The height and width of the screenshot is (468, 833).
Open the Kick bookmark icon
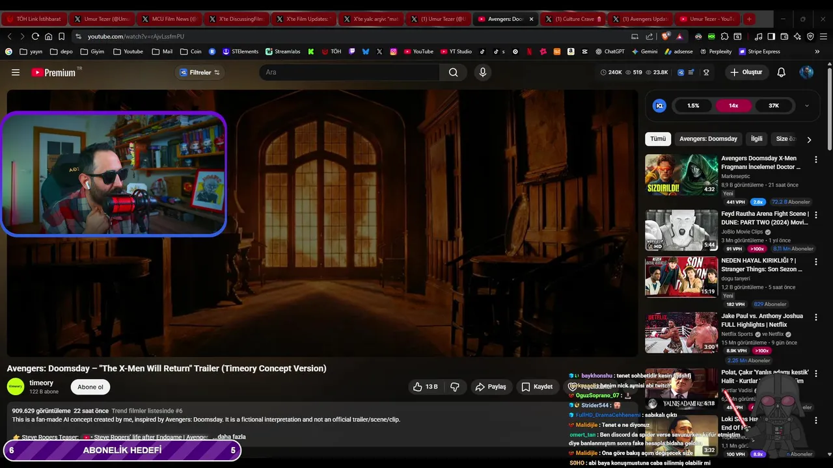tap(311, 51)
